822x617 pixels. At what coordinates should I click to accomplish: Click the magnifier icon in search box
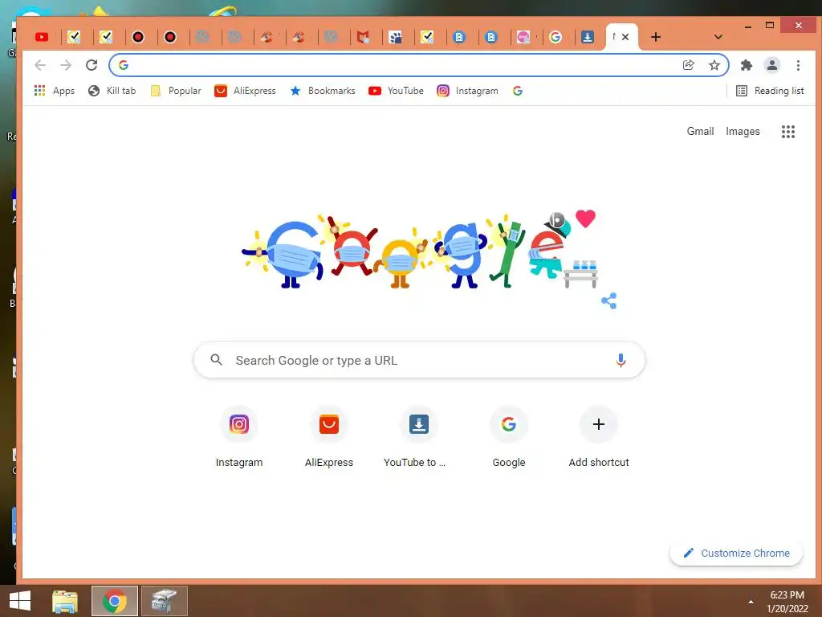pyautogui.click(x=216, y=360)
